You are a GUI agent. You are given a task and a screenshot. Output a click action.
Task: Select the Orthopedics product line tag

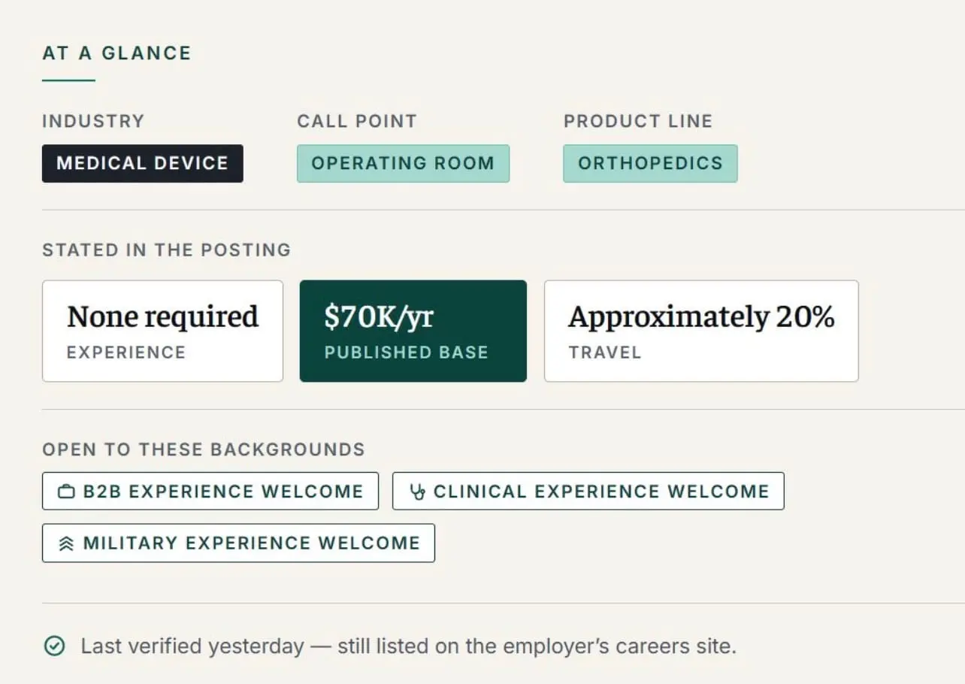click(x=650, y=163)
